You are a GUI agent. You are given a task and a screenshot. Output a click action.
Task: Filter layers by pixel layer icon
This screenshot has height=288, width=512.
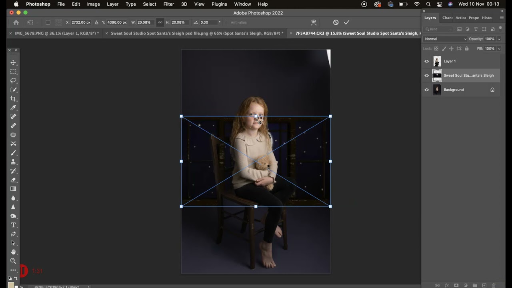click(x=459, y=29)
